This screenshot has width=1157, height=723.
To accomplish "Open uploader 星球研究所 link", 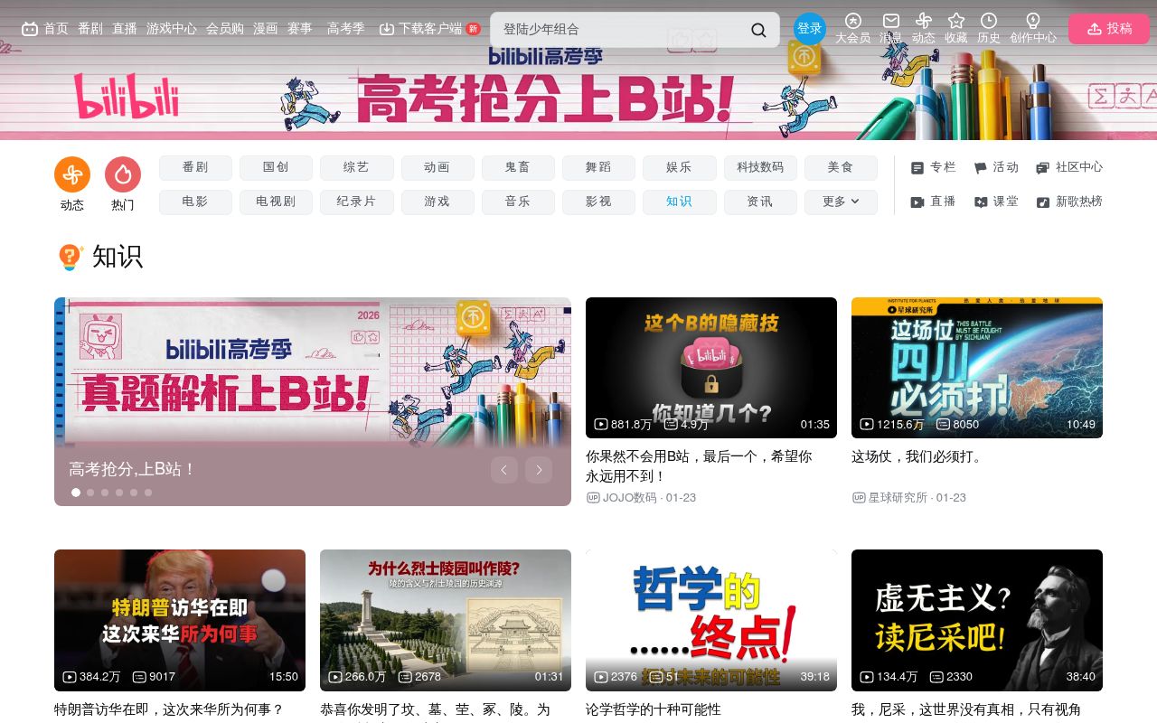I will (898, 498).
